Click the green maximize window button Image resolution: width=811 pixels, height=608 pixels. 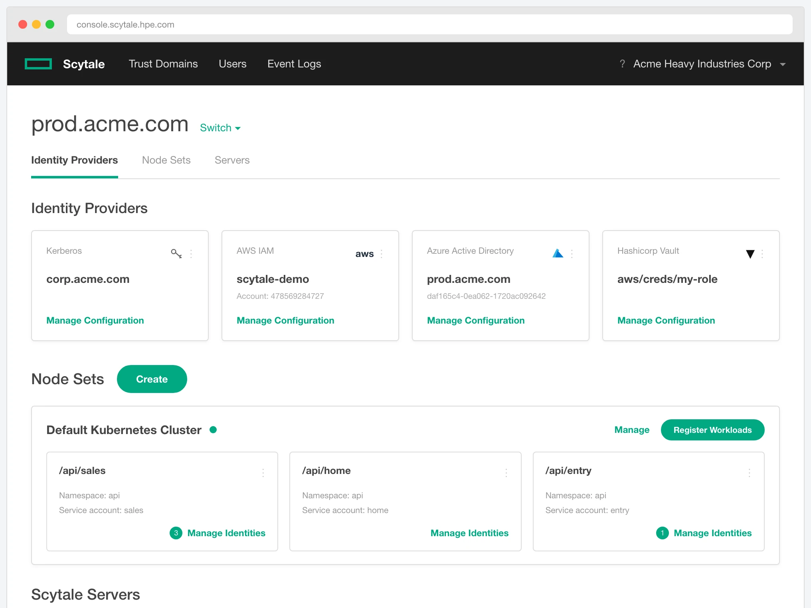[50, 24]
